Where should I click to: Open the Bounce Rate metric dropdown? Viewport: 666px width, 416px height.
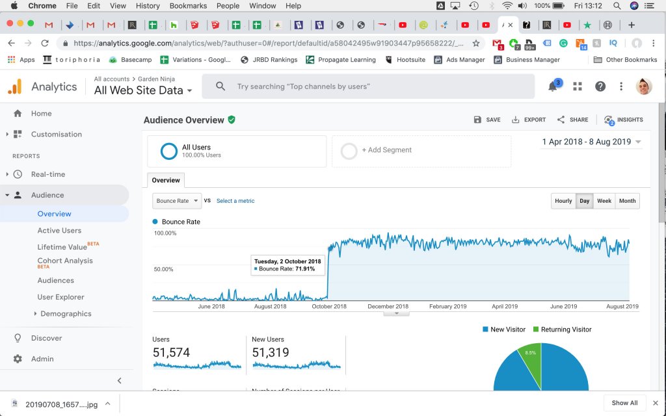tap(177, 201)
